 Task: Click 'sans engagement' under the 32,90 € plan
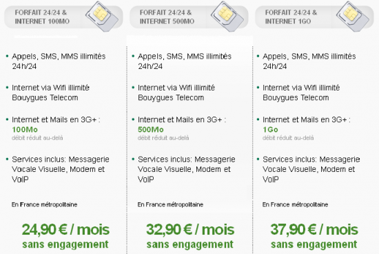(x=190, y=244)
